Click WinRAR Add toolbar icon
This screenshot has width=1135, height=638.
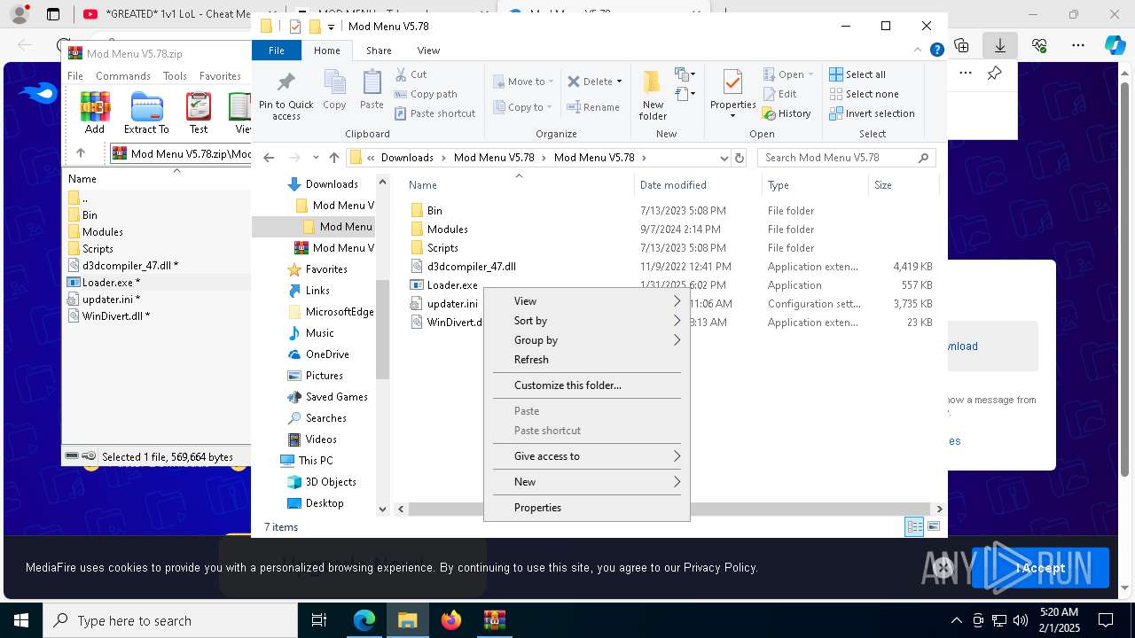click(x=95, y=113)
